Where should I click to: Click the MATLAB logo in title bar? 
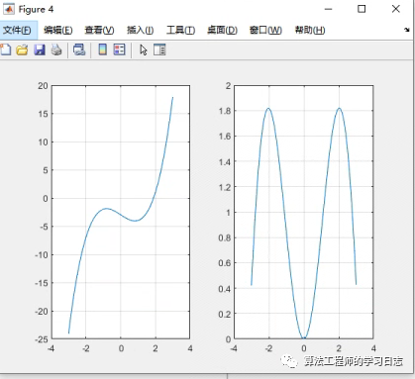9,9
